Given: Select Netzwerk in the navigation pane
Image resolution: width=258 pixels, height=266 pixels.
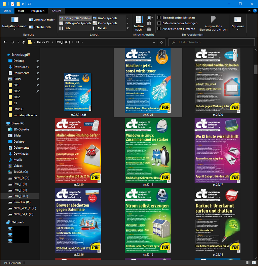Looking at the screenshot, I should coord(17,222).
